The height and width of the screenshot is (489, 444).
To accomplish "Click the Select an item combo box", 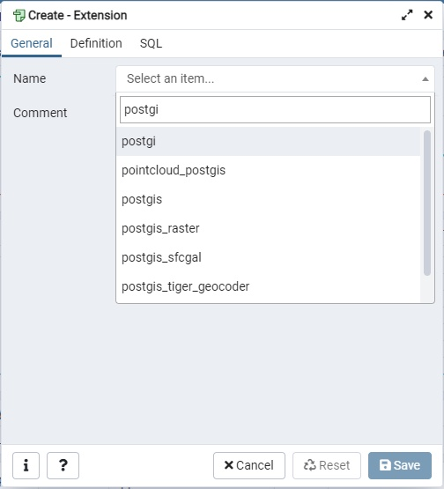I will pos(275,78).
